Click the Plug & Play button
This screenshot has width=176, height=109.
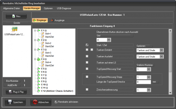pyautogui.click(x=16, y=92)
